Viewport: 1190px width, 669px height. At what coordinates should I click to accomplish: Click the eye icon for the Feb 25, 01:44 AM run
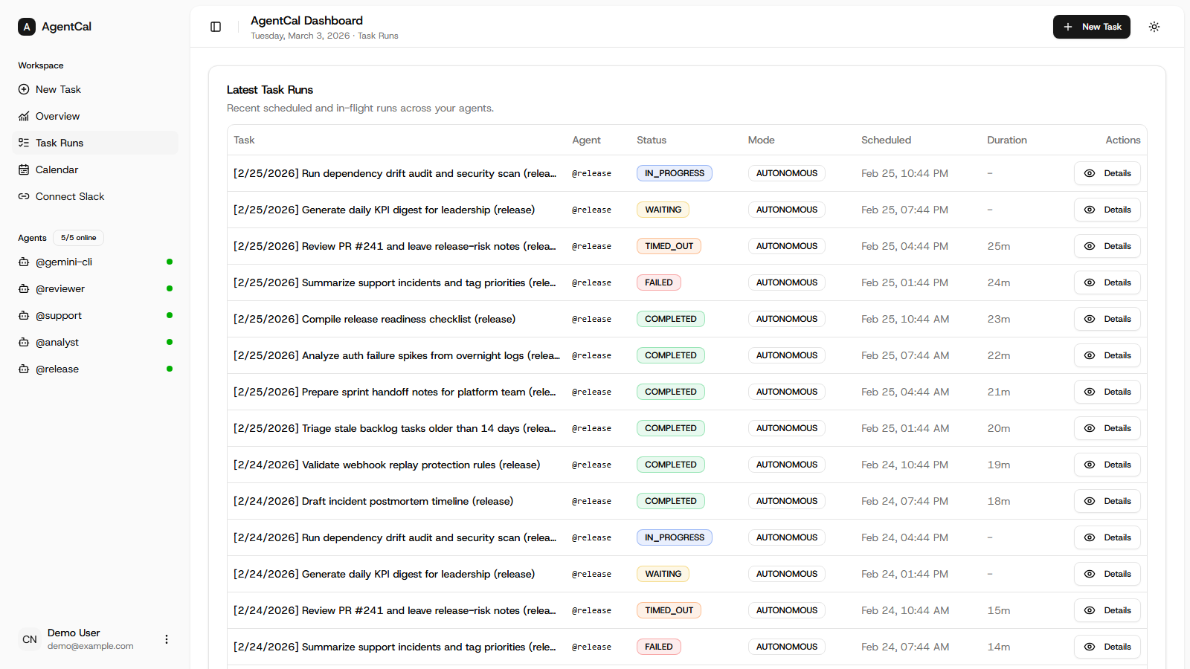(x=1090, y=428)
